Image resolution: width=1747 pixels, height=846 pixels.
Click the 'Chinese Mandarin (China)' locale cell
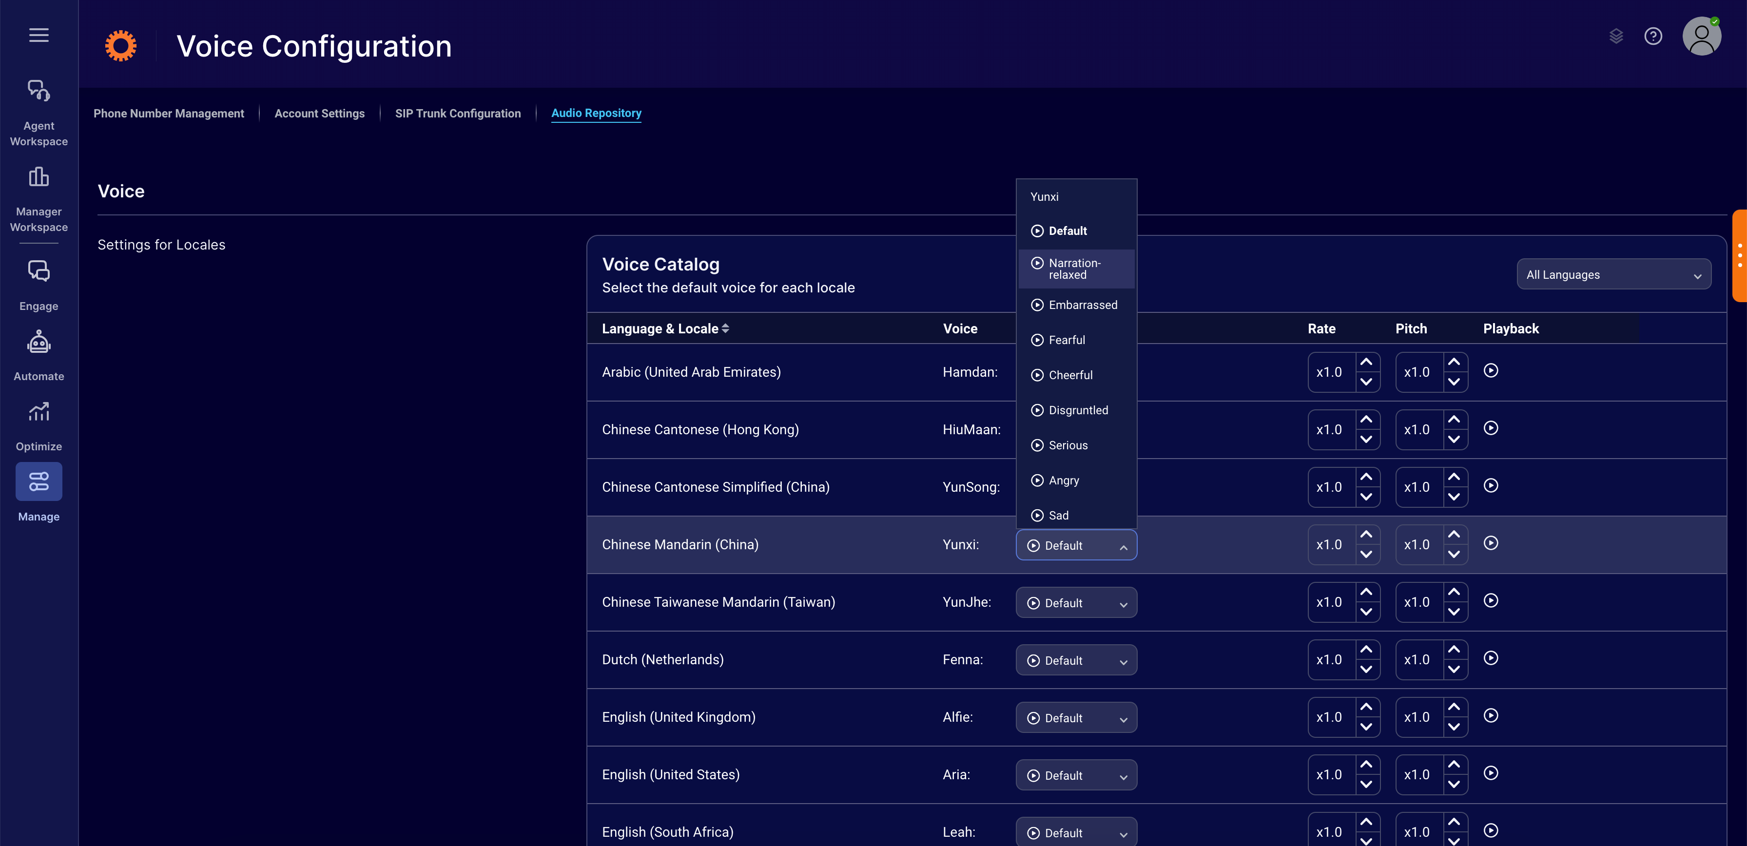pos(680,545)
